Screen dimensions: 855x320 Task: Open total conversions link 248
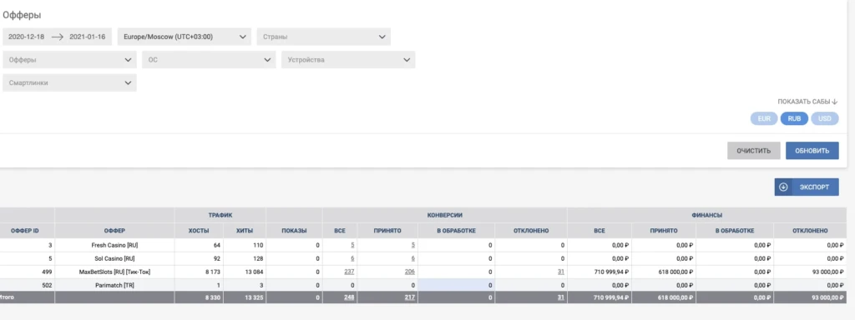(350, 297)
